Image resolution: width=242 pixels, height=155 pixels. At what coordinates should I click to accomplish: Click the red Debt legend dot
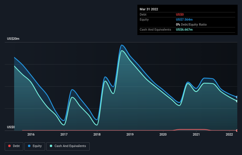(x=9, y=146)
